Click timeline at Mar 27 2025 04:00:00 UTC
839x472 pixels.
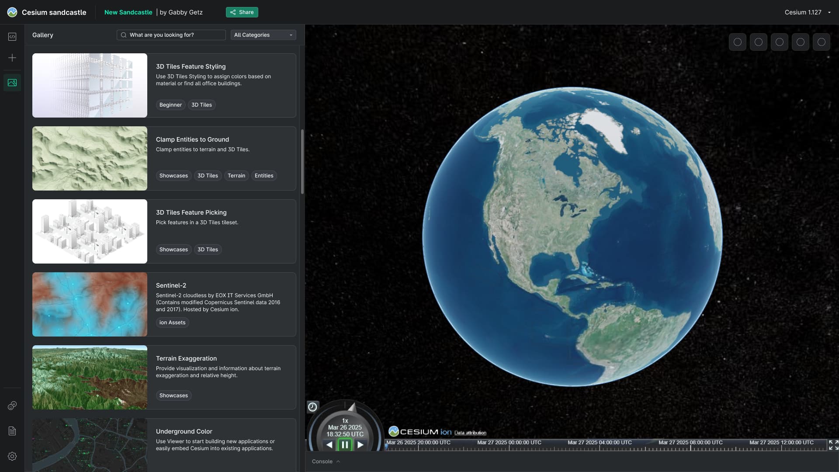click(600, 442)
